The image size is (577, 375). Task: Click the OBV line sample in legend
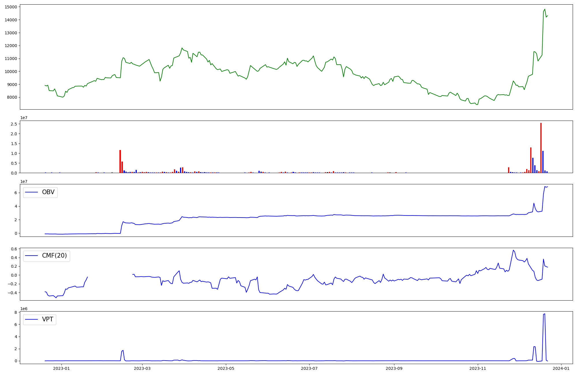(x=32, y=192)
